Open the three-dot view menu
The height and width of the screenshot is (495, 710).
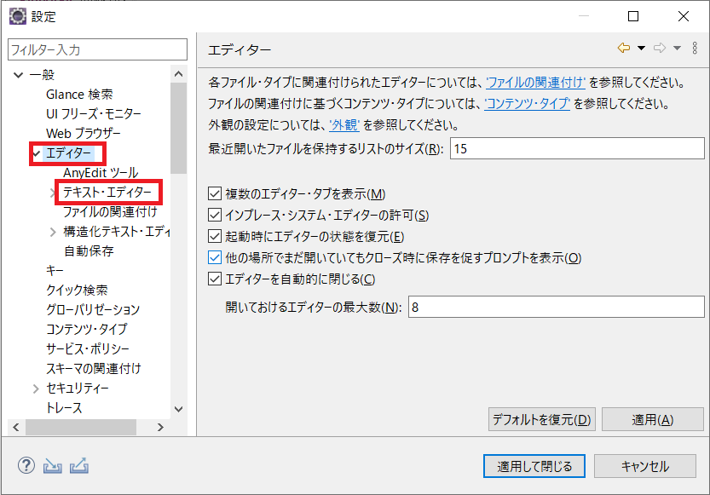pyautogui.click(x=695, y=48)
